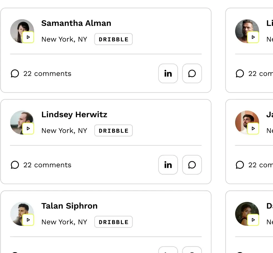Play video on Talan Siphron's avatar
This screenshot has width=273, height=253.
point(28,220)
